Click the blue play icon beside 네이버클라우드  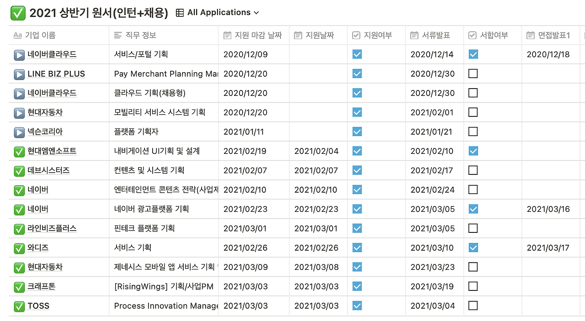(x=18, y=54)
